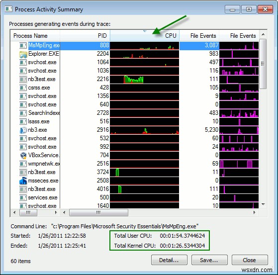Sort by Process Name column header

coord(35,36)
